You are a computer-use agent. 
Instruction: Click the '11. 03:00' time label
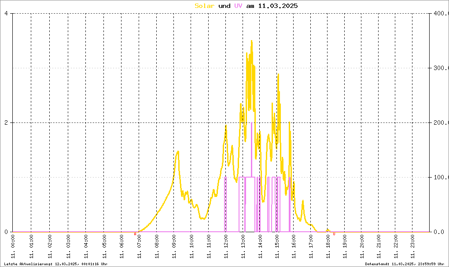pos(68,246)
